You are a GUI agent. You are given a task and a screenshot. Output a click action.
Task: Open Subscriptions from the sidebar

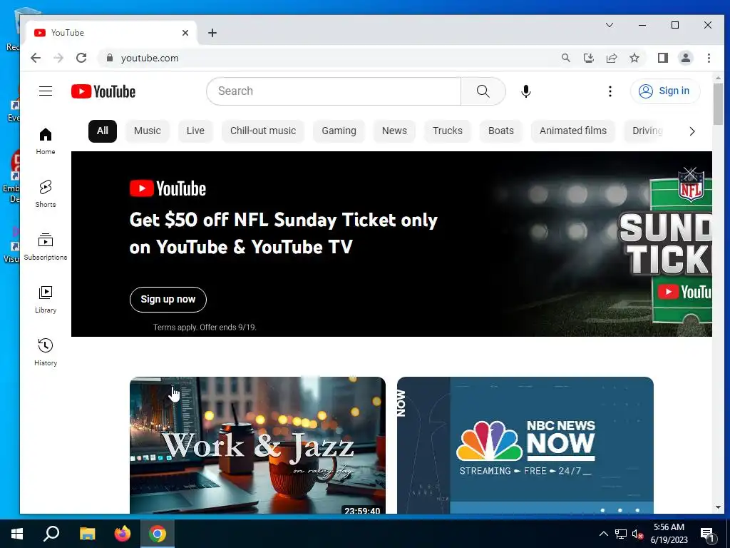coord(46,247)
